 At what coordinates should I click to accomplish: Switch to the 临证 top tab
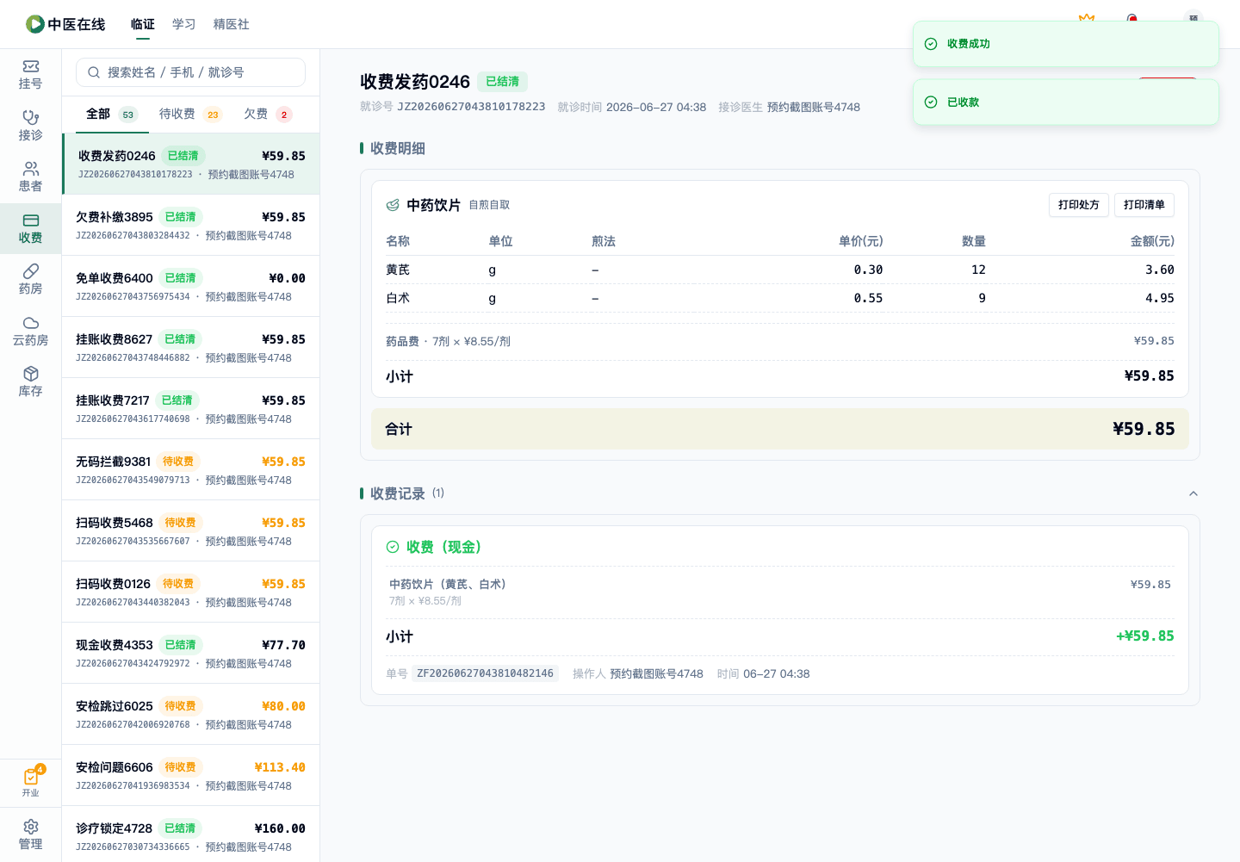[143, 24]
